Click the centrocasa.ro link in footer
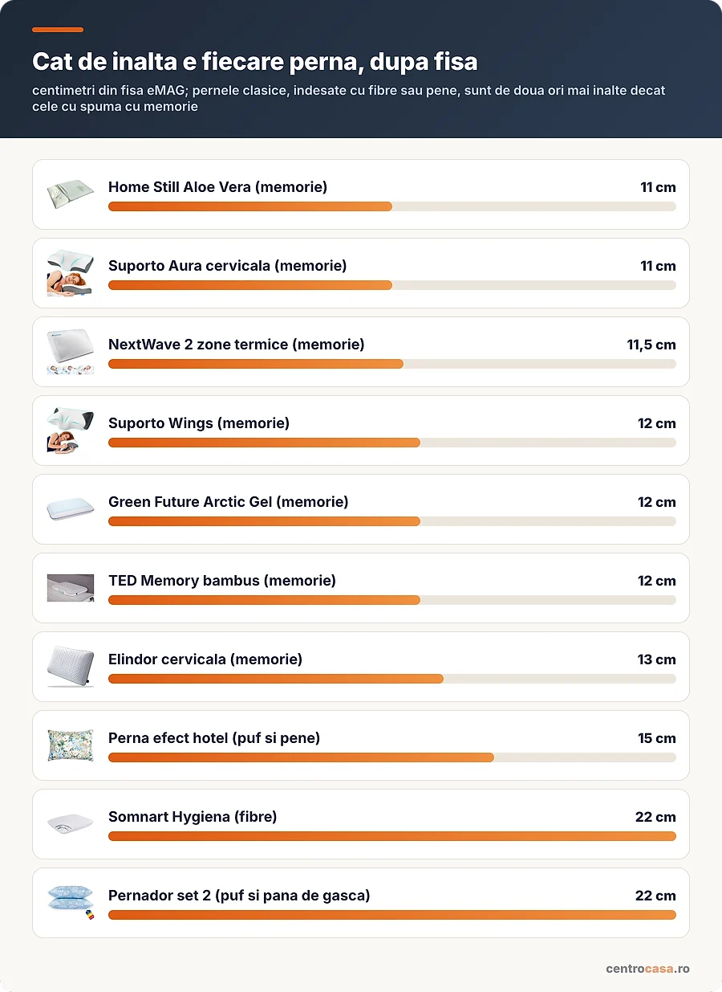722x992 pixels. pyautogui.click(x=647, y=969)
